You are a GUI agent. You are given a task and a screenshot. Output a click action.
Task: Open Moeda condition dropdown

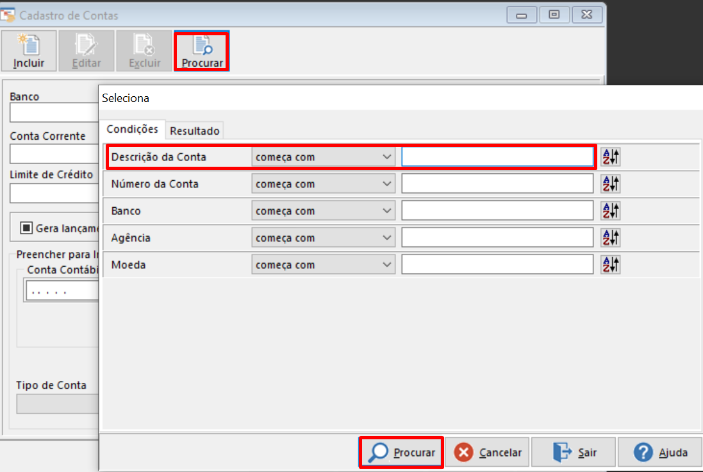tap(323, 265)
